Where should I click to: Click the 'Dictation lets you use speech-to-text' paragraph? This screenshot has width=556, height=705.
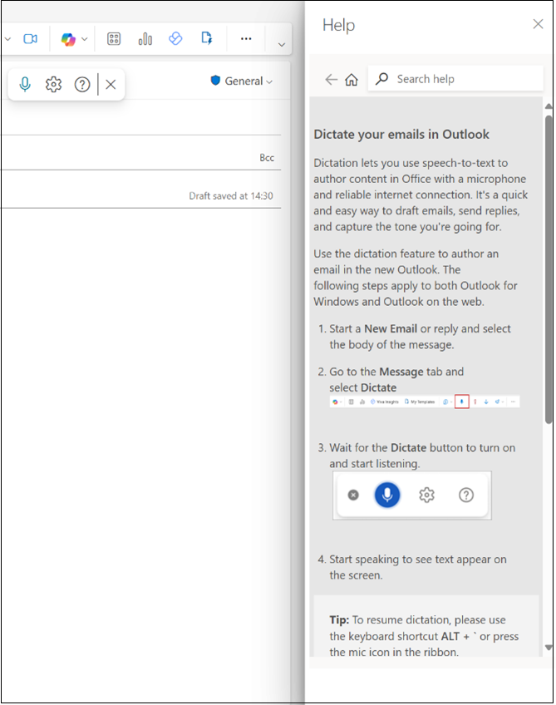[421, 195]
